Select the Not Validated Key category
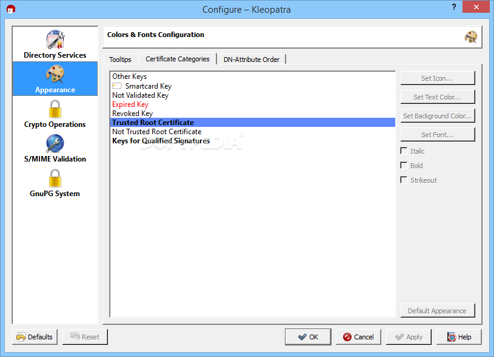This screenshot has height=357, width=494. point(253,95)
